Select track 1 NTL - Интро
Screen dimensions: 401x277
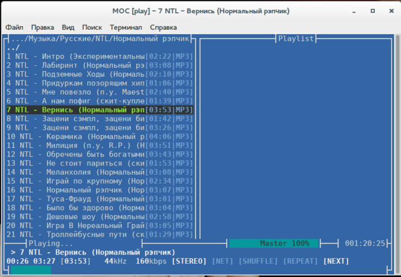point(100,56)
